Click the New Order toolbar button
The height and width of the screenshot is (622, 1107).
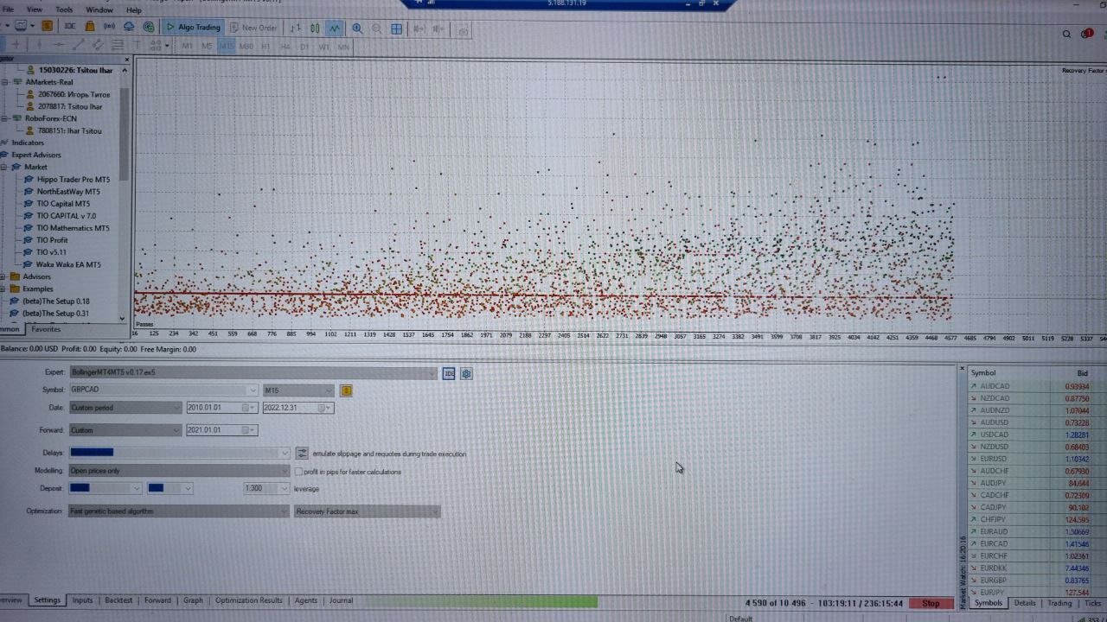click(253, 28)
